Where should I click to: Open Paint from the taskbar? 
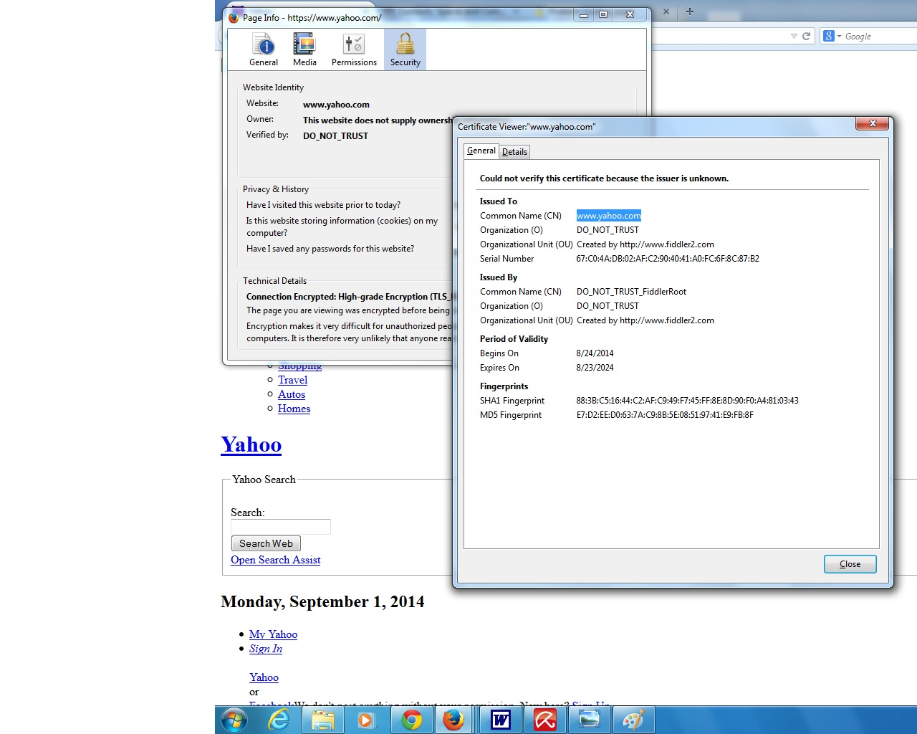(x=633, y=720)
